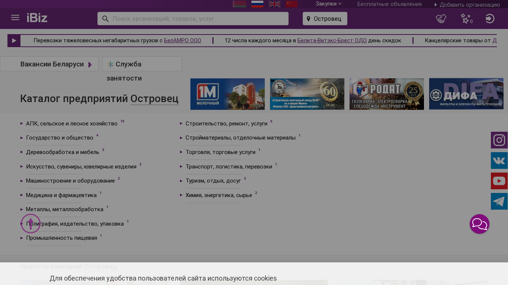Image resolution: width=508 pixels, height=285 pixels.
Task: Click Добавить организацию
Action: tap(467, 5)
